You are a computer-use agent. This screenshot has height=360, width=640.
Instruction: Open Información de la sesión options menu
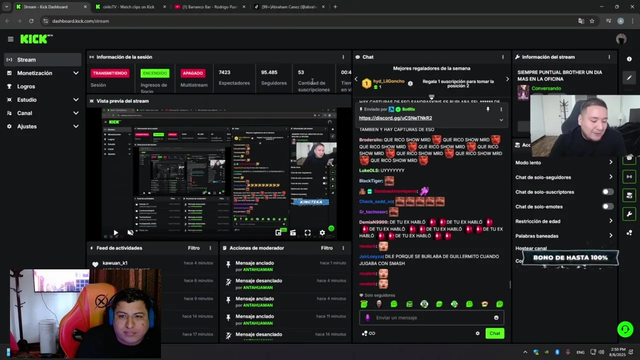pos(343,57)
